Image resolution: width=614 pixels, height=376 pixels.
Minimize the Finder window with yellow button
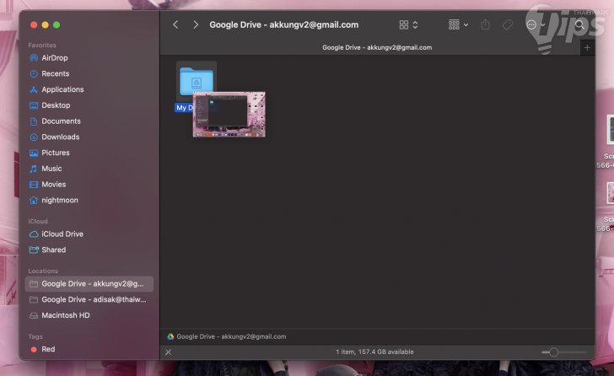pyautogui.click(x=45, y=25)
